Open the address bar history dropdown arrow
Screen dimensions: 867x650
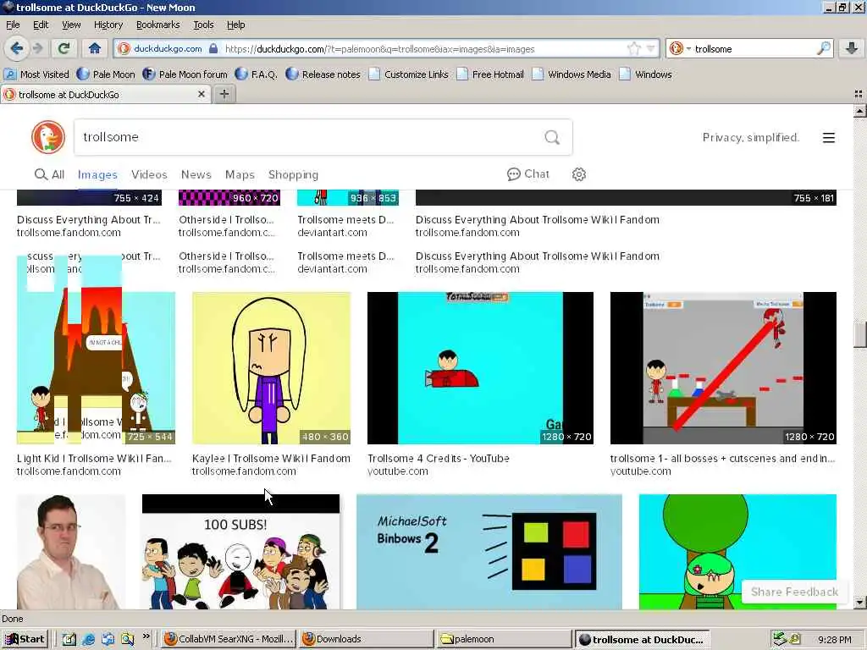tap(651, 48)
